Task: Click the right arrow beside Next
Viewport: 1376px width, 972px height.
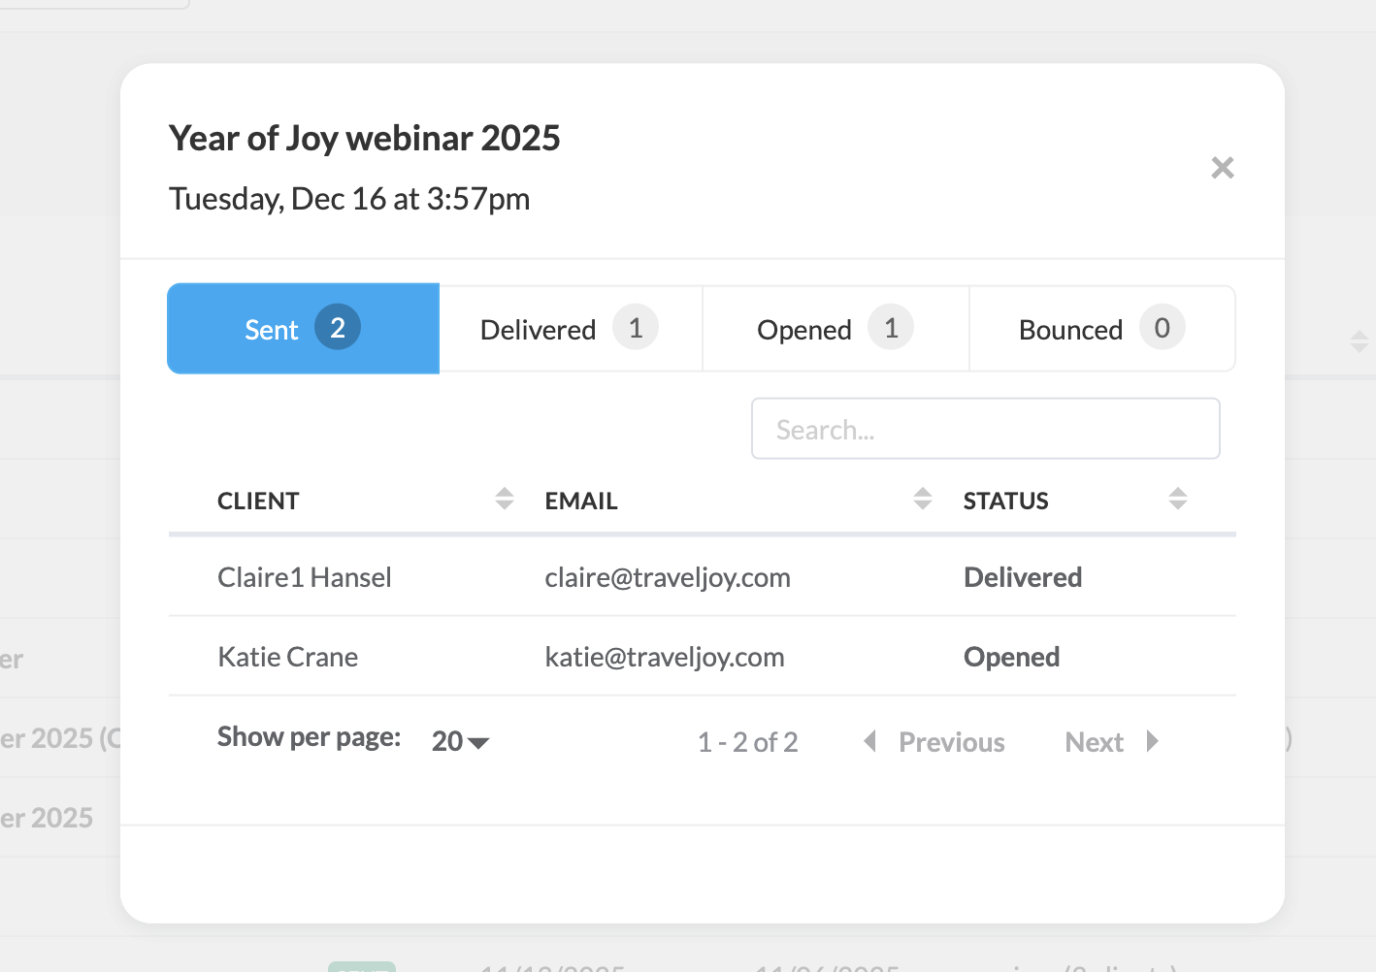Action: 1152,742
